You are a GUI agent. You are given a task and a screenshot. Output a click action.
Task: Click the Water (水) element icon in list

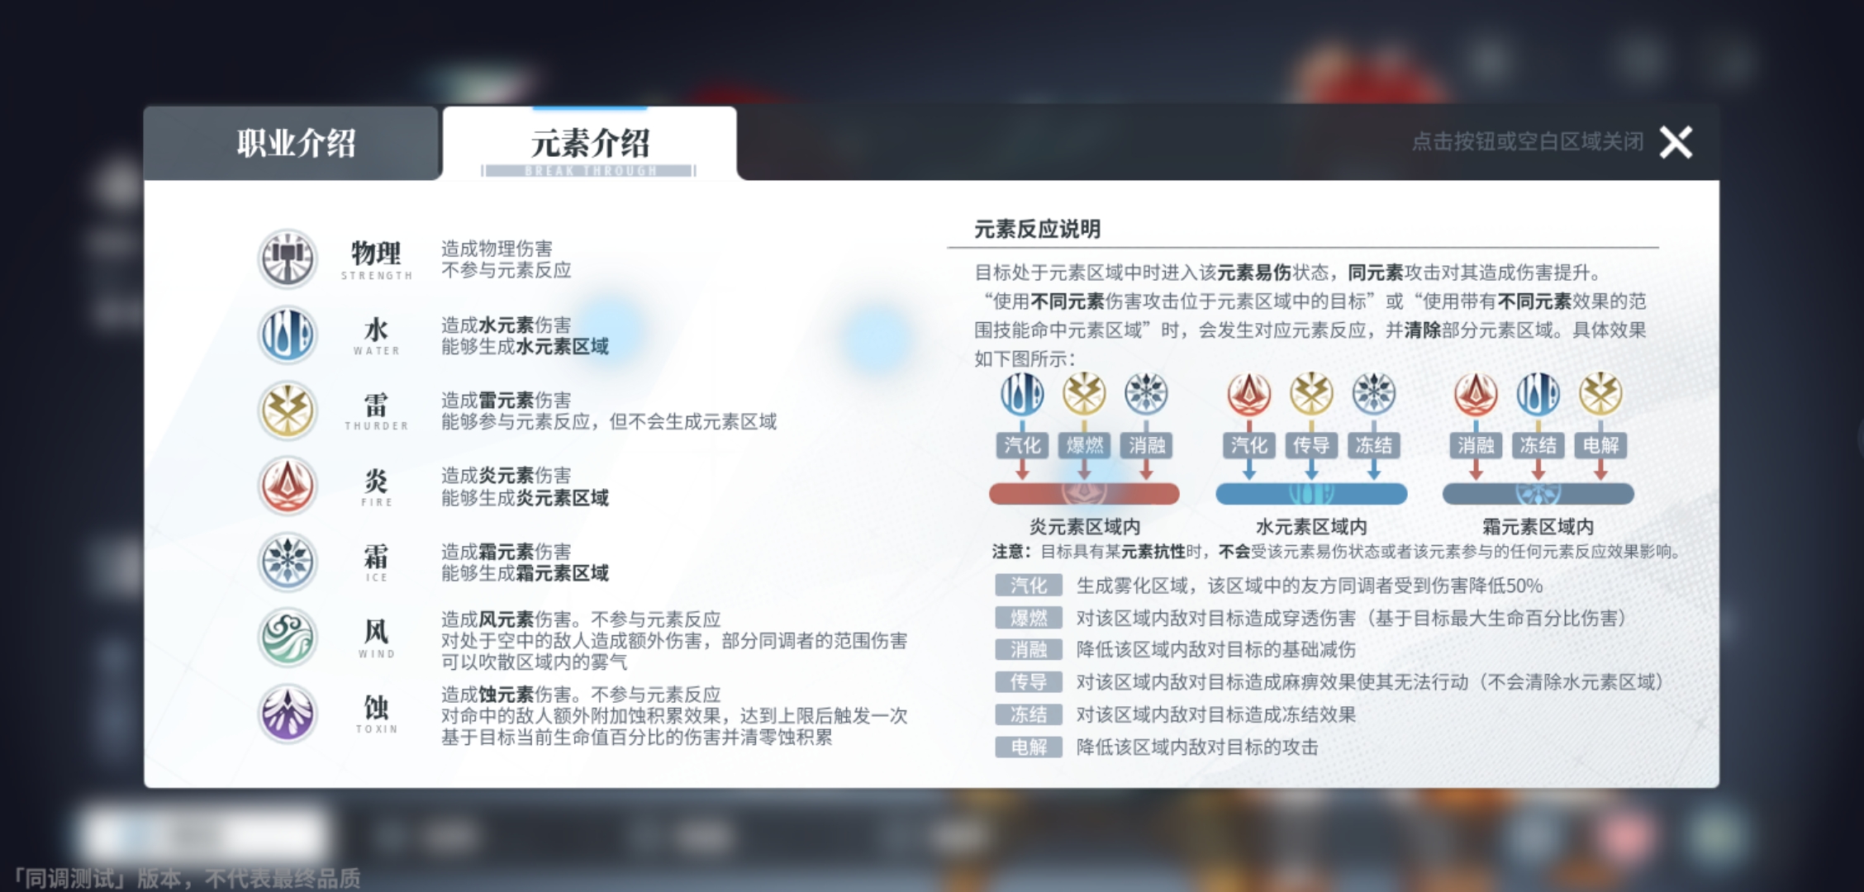coord(287,334)
